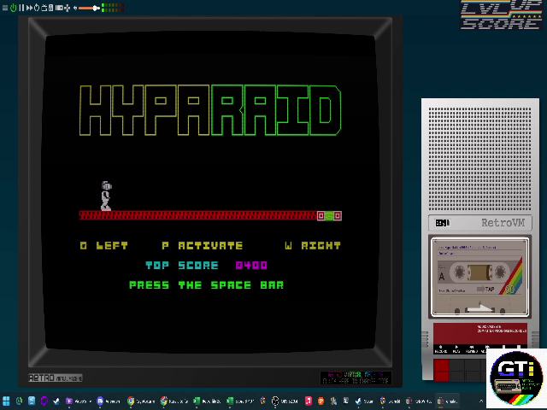547x410 pixels.
Task: Open the OBS Studio taskbar button
Action: click(x=285, y=401)
